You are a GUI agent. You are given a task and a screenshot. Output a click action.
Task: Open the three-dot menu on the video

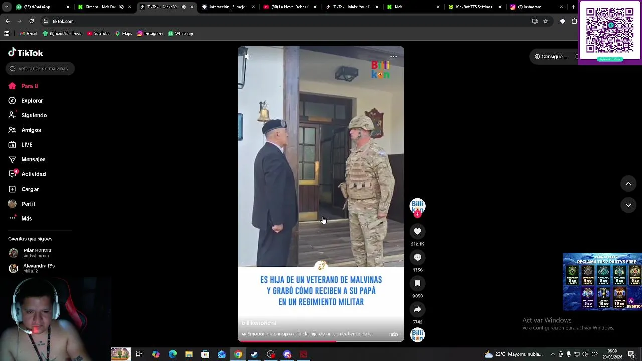click(x=394, y=56)
